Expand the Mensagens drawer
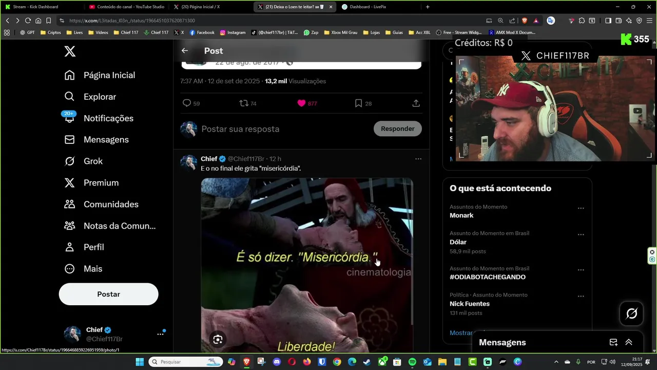The height and width of the screenshot is (370, 657). point(629,342)
